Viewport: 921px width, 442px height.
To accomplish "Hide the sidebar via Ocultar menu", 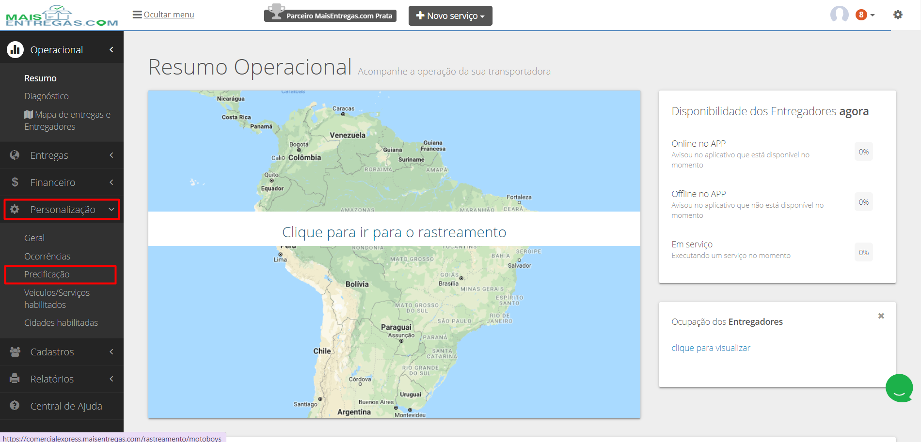I will click(169, 15).
